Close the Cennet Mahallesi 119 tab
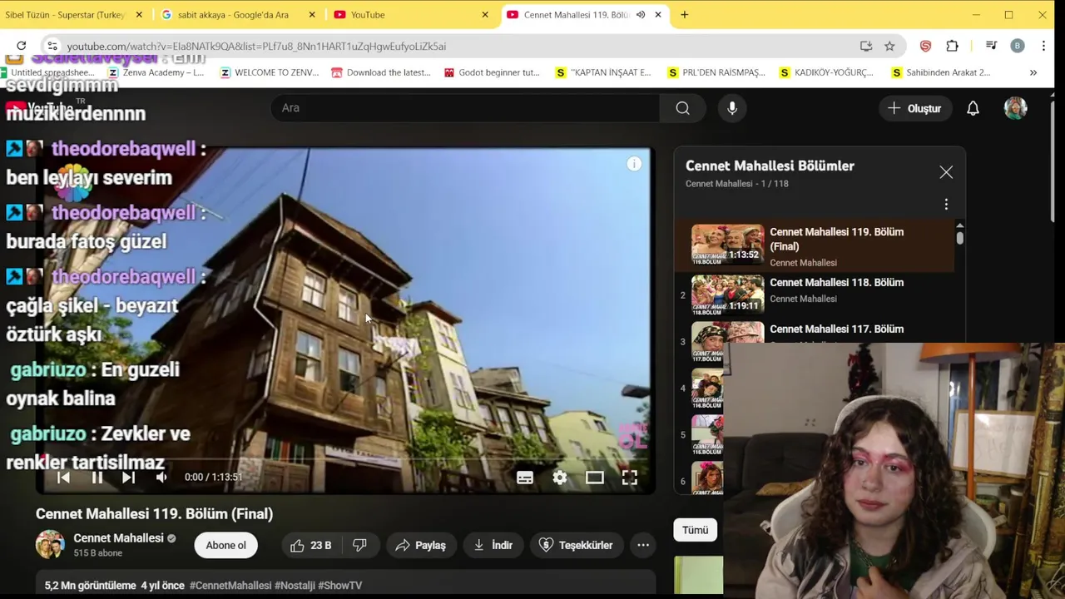 (658, 15)
